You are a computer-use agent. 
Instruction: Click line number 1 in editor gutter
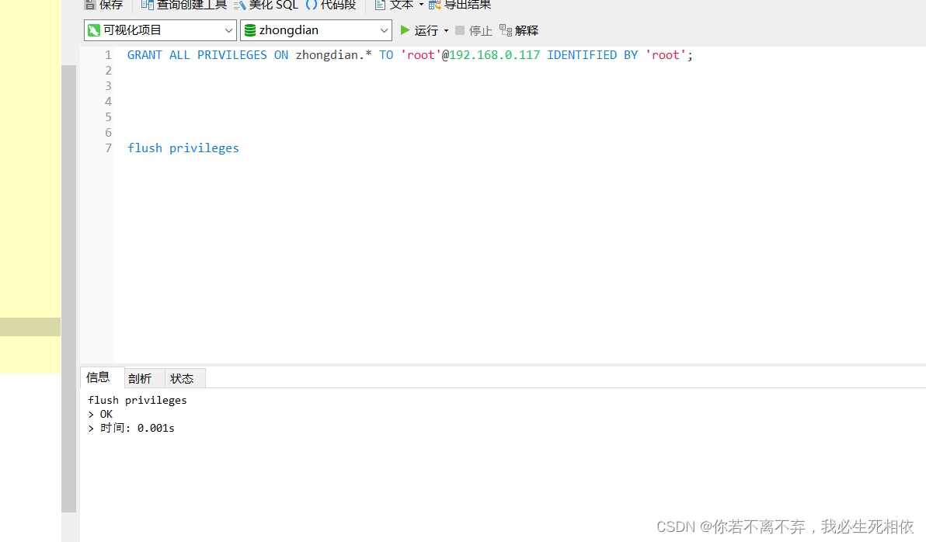tap(108, 55)
